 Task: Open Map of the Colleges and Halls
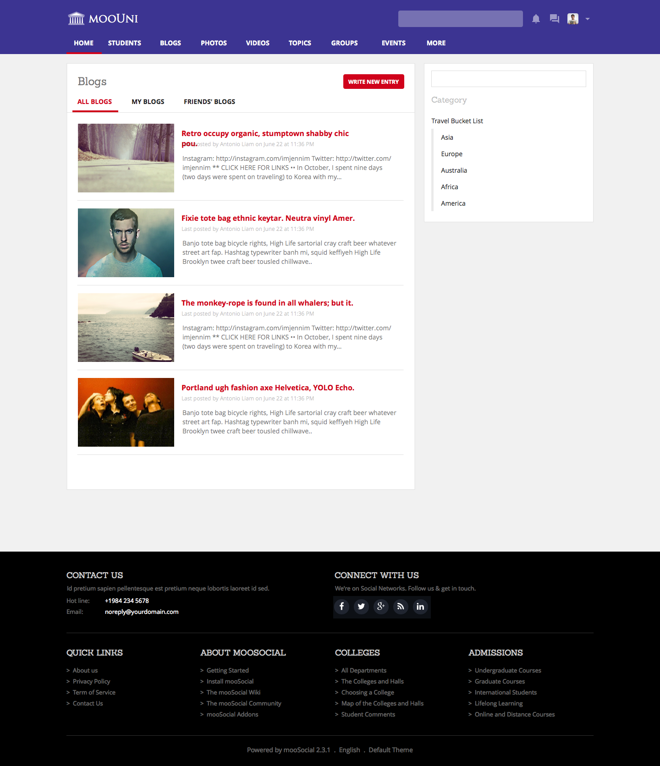tap(382, 703)
